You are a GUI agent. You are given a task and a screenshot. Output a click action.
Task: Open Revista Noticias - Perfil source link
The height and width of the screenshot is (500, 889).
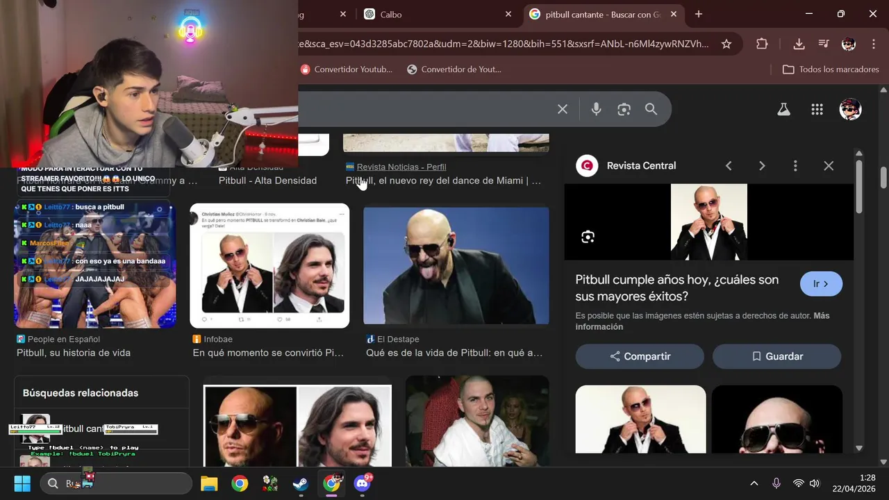[401, 167]
